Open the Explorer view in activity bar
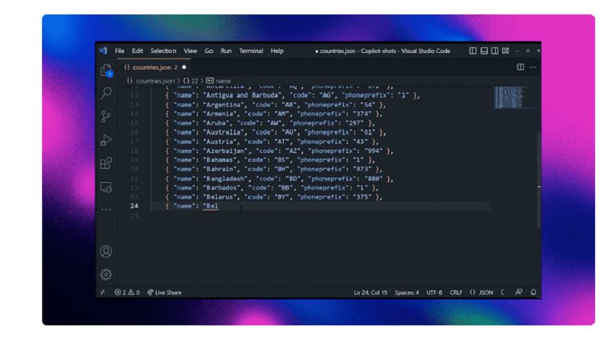 [x=106, y=71]
